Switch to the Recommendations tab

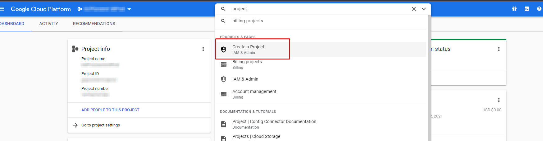94,24
